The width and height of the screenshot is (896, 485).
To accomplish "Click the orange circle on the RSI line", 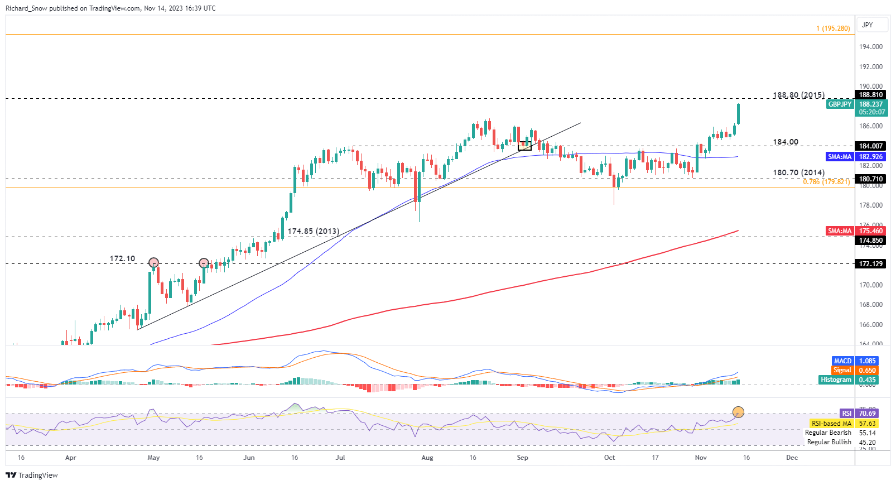I will (738, 412).
